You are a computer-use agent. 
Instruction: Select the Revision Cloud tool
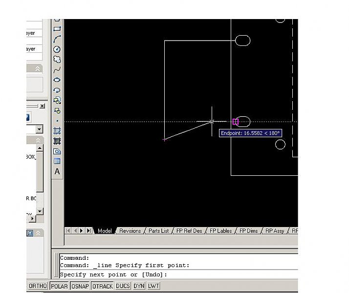click(57, 60)
